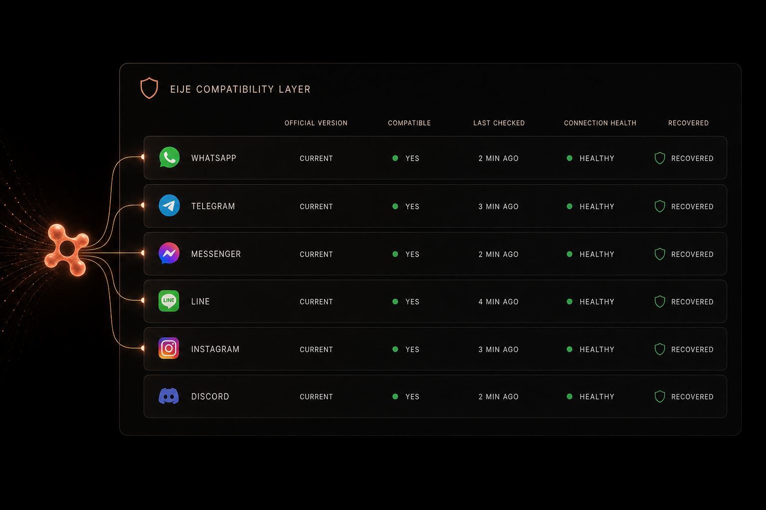Click the Official Version column header

point(316,123)
